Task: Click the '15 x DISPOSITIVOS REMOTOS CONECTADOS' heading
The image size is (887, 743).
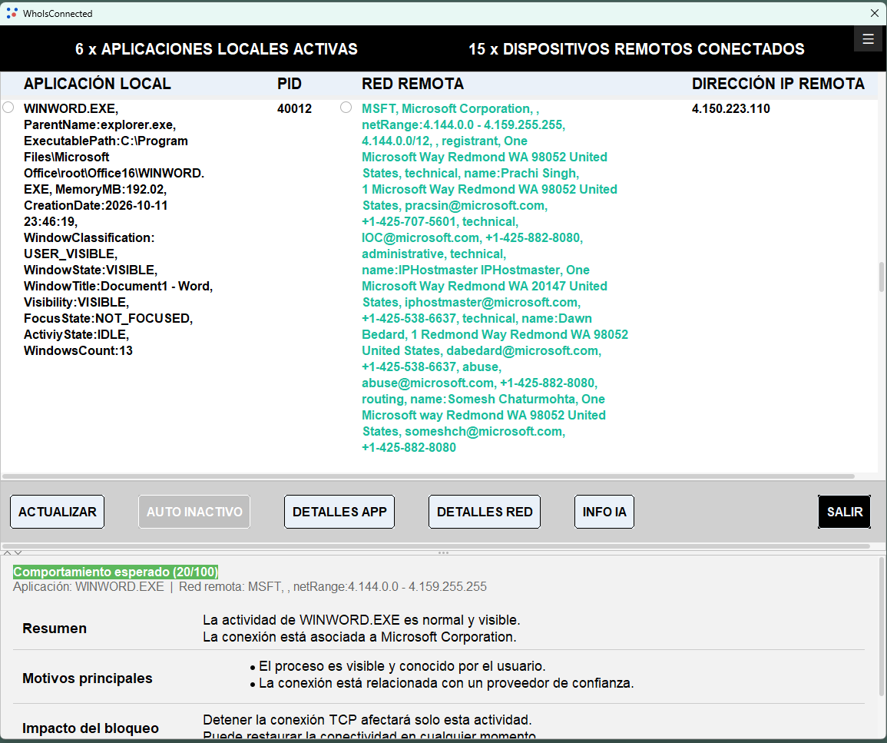Action: click(x=637, y=49)
